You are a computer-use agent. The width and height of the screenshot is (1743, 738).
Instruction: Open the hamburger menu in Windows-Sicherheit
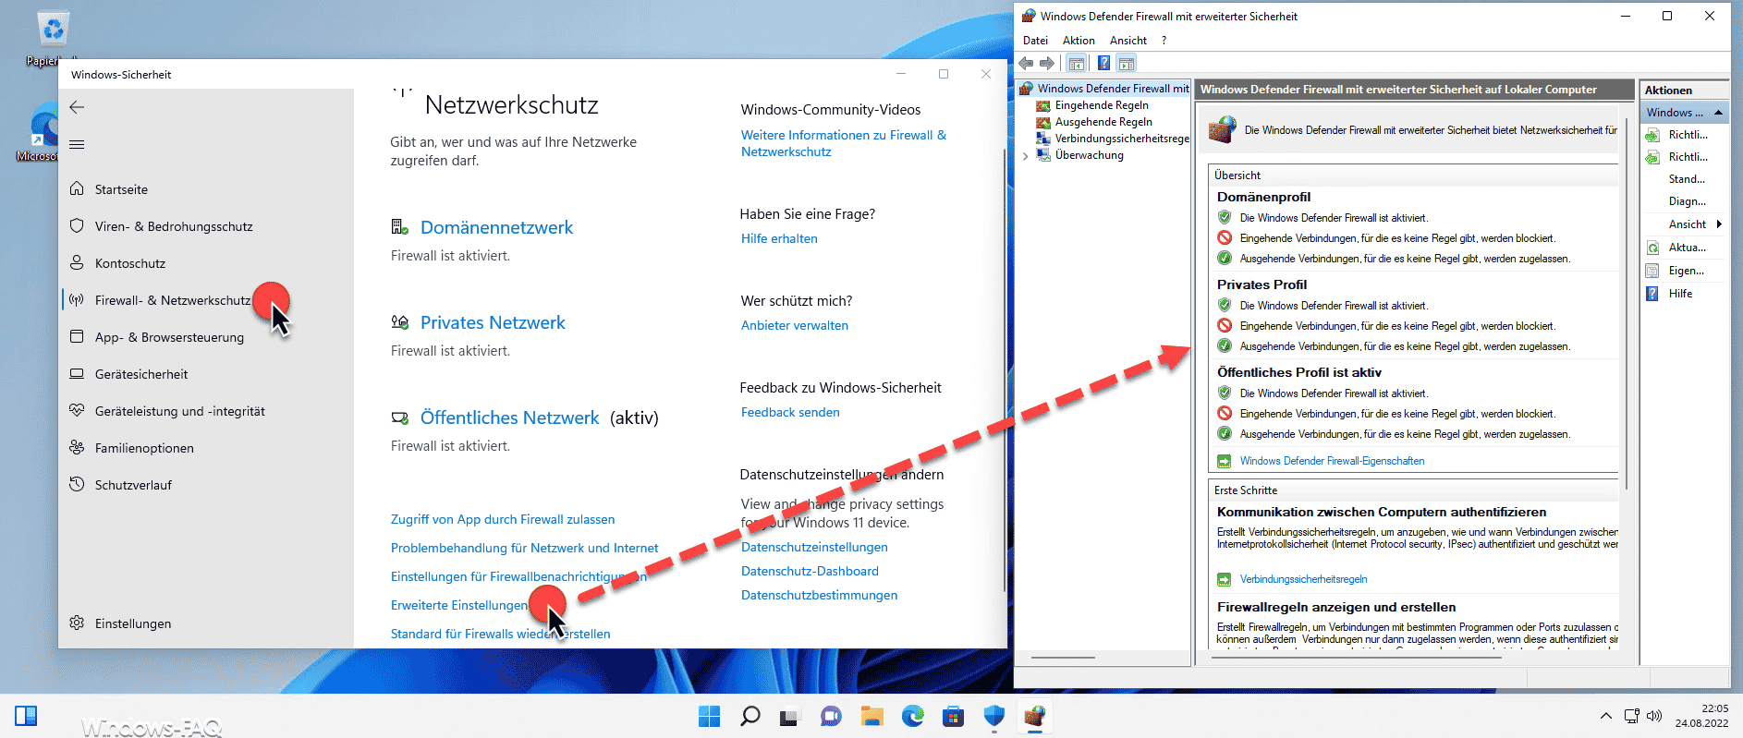[x=77, y=144]
